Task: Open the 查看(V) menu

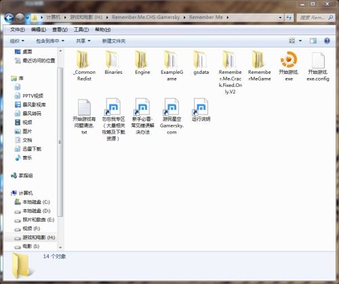Action: point(60,30)
